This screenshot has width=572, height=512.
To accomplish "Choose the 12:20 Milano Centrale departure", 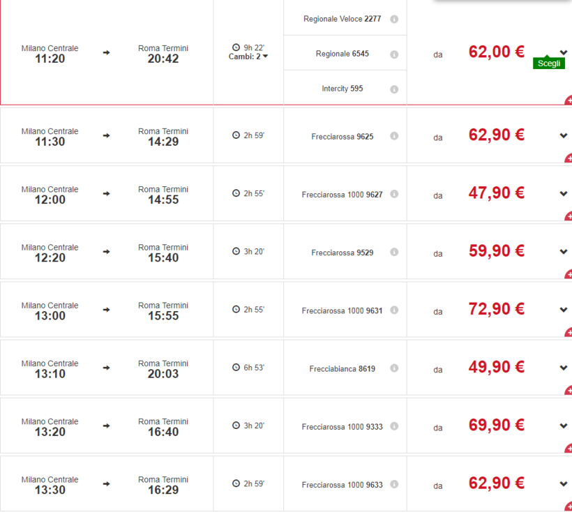I will click(50, 253).
